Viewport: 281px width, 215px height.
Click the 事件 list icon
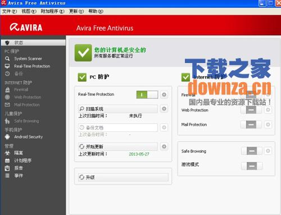(x=7, y=176)
